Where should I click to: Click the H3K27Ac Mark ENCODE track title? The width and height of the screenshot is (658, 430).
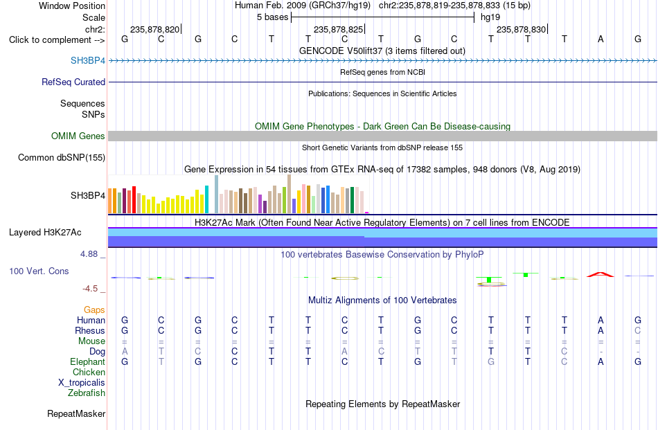[382, 222]
